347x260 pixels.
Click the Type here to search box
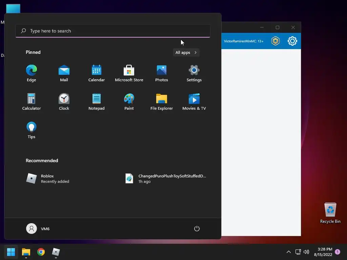113,31
